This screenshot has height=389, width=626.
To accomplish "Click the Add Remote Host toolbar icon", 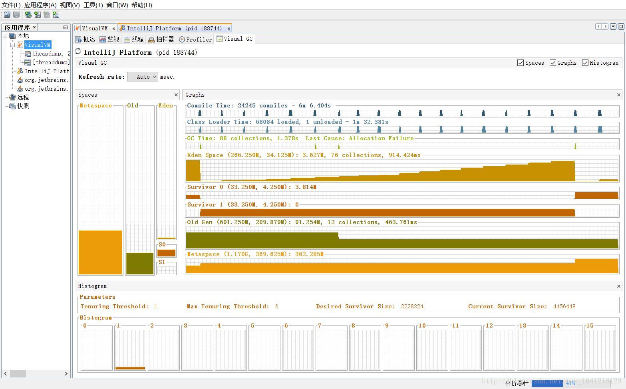I will tap(28, 15).
